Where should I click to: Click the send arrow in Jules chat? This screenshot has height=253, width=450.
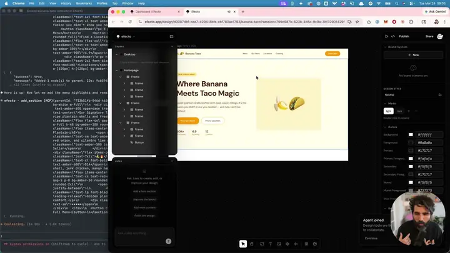click(x=169, y=241)
